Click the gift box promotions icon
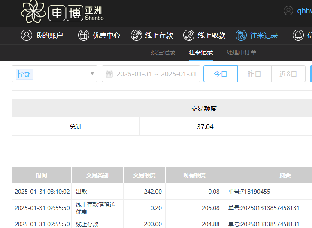 pyautogui.click(x=84, y=35)
